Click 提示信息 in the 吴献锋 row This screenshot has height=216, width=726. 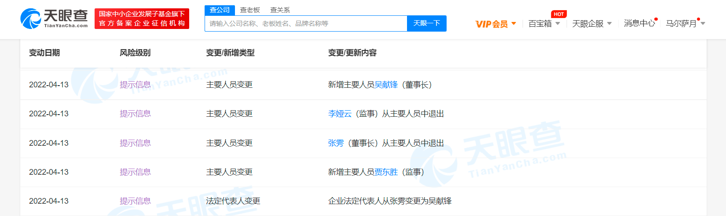[135, 85]
